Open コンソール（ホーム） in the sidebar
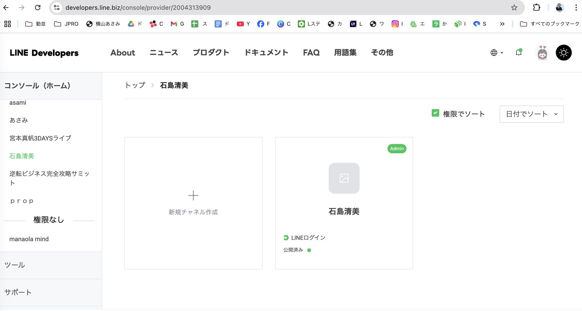582x311 pixels. tap(51, 86)
